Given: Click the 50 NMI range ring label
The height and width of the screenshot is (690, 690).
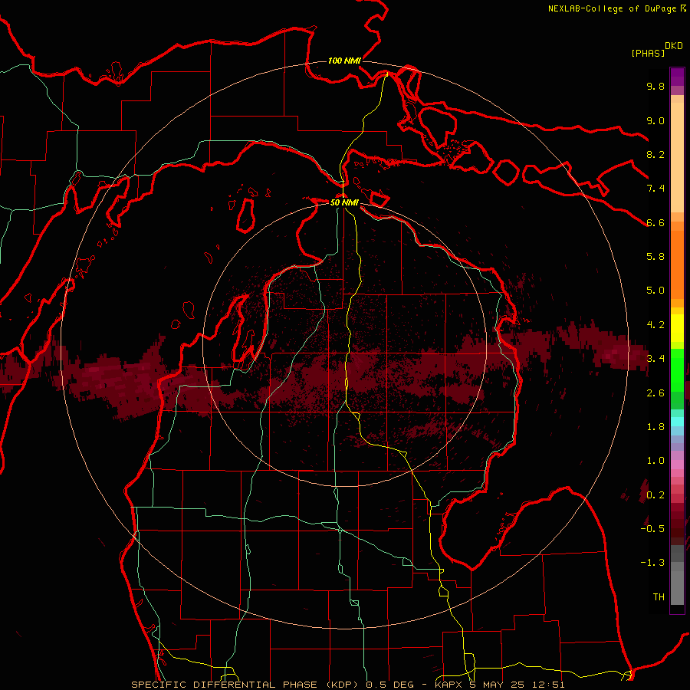Looking at the screenshot, I should [344, 202].
